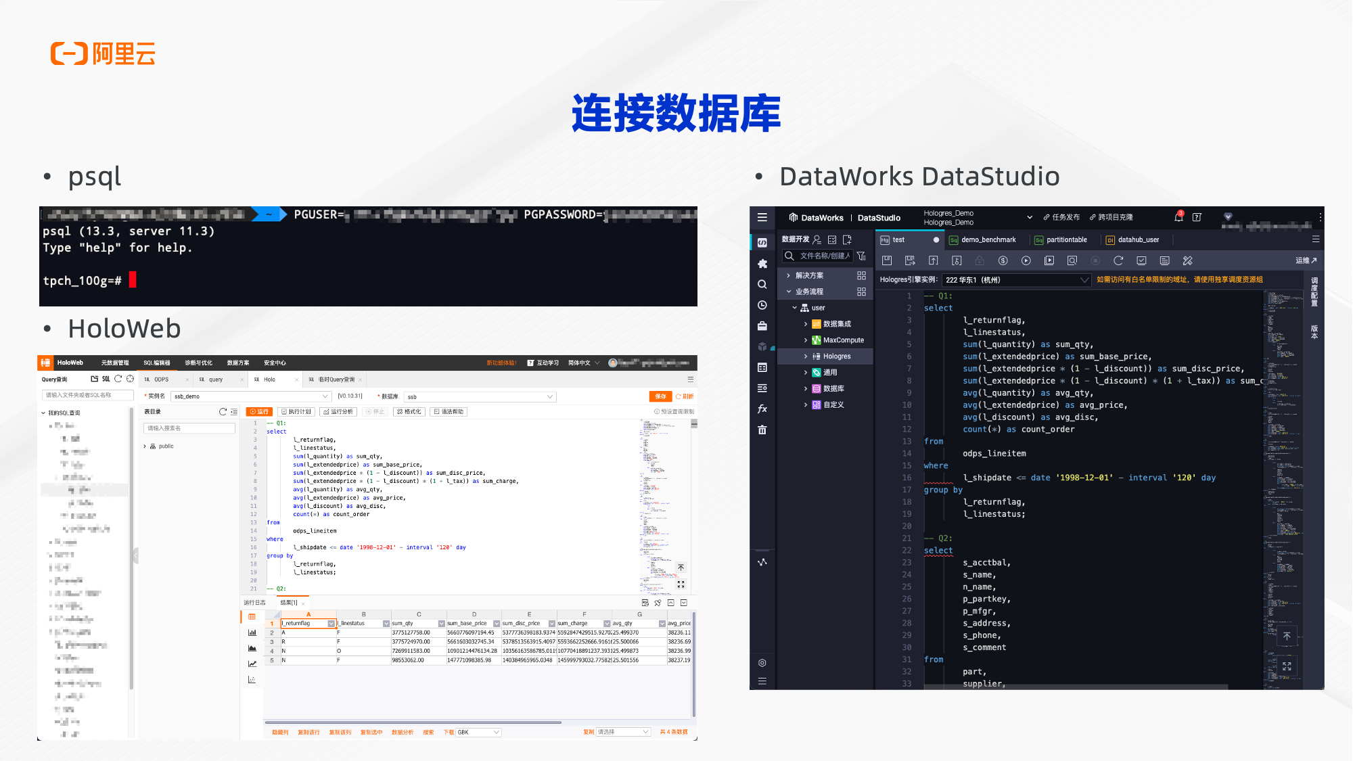
Task: Click the line chart icon in results panel
Action: pyautogui.click(x=252, y=664)
